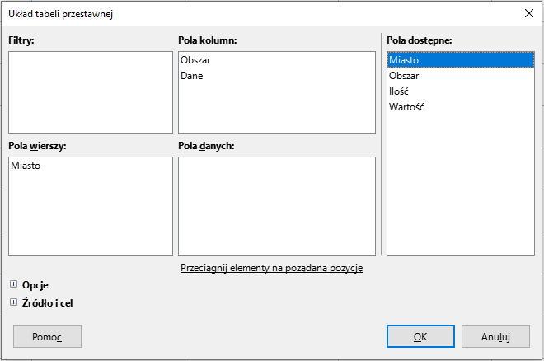Select Dane in column fields list
Screen dimensions: 544x361
pyautogui.click(x=191, y=76)
